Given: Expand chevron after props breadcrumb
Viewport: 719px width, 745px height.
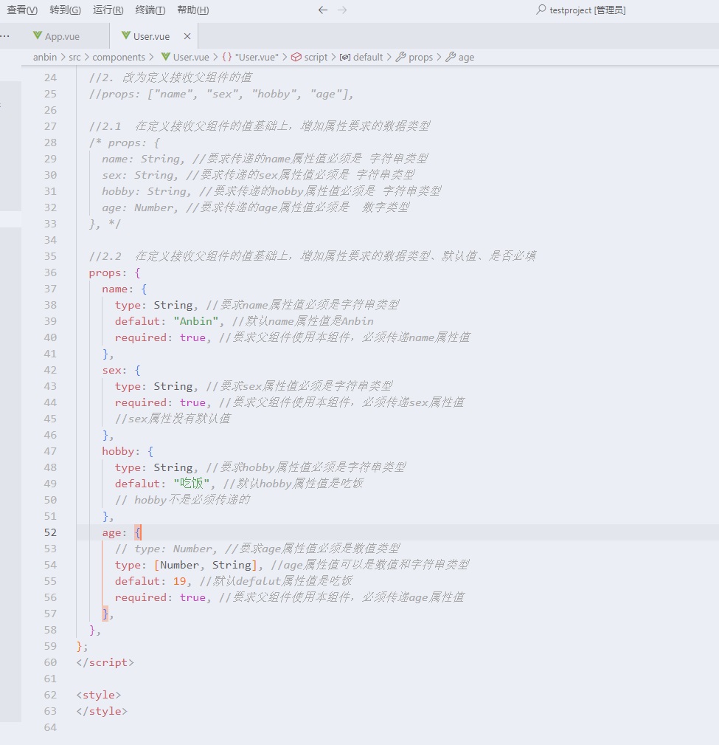Looking at the screenshot, I should (x=439, y=57).
